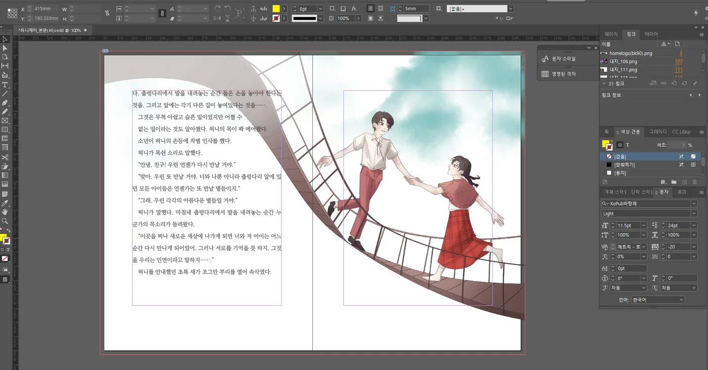Click the rotate 90° clockwise icon
This screenshot has height=370, width=708.
218,9
